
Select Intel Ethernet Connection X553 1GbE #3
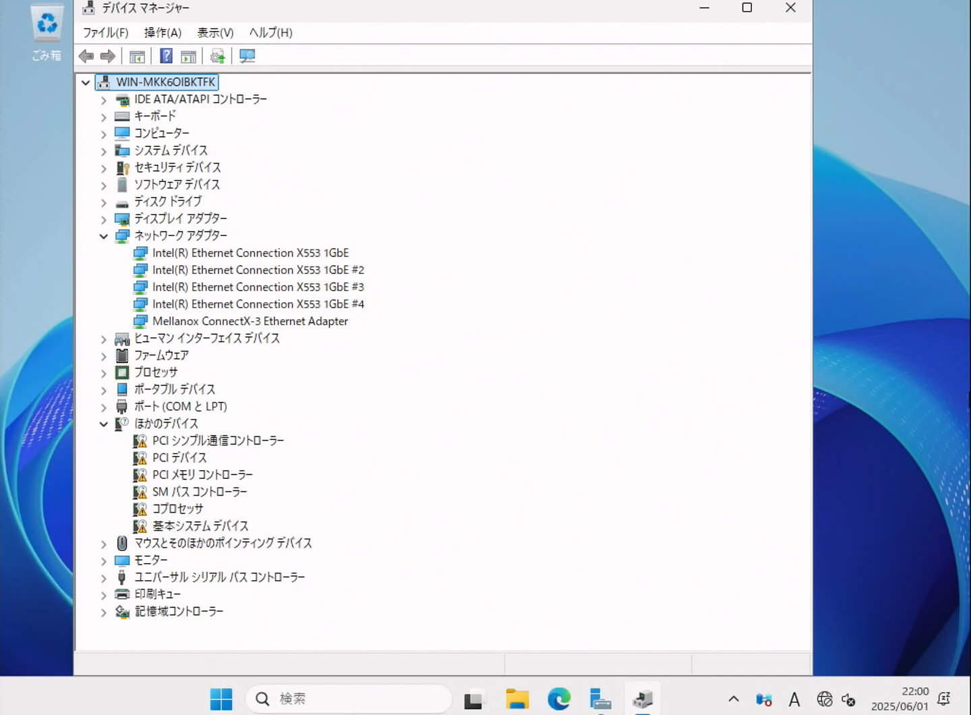pyautogui.click(x=258, y=287)
